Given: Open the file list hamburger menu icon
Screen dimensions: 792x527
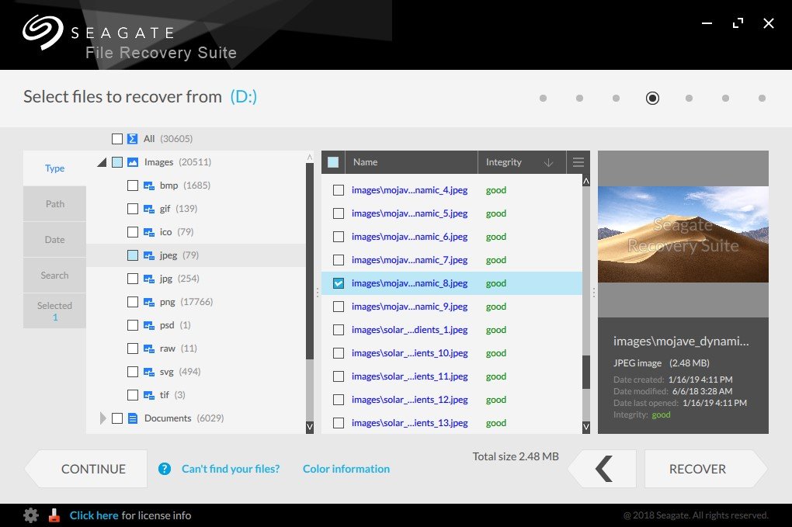Looking at the screenshot, I should coord(578,162).
